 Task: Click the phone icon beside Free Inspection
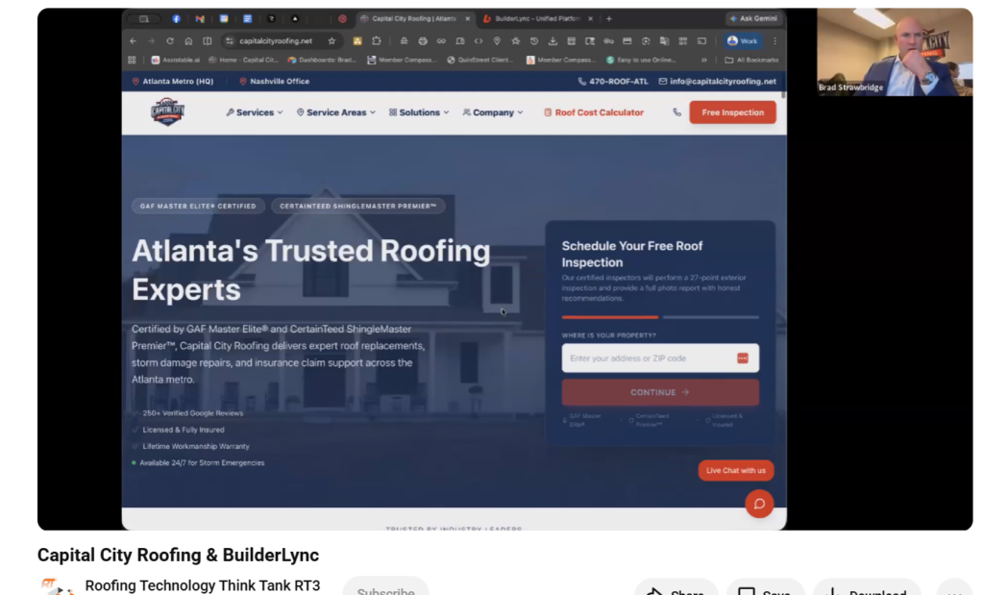pos(677,112)
